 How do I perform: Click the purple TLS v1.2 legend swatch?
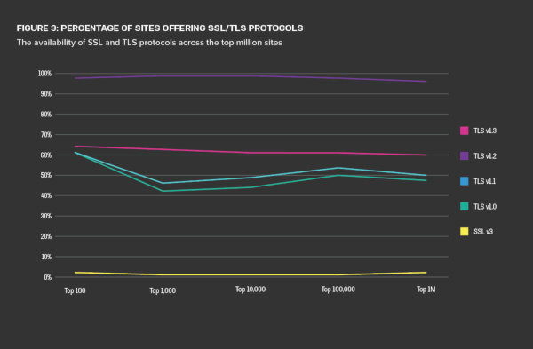pyautogui.click(x=464, y=156)
